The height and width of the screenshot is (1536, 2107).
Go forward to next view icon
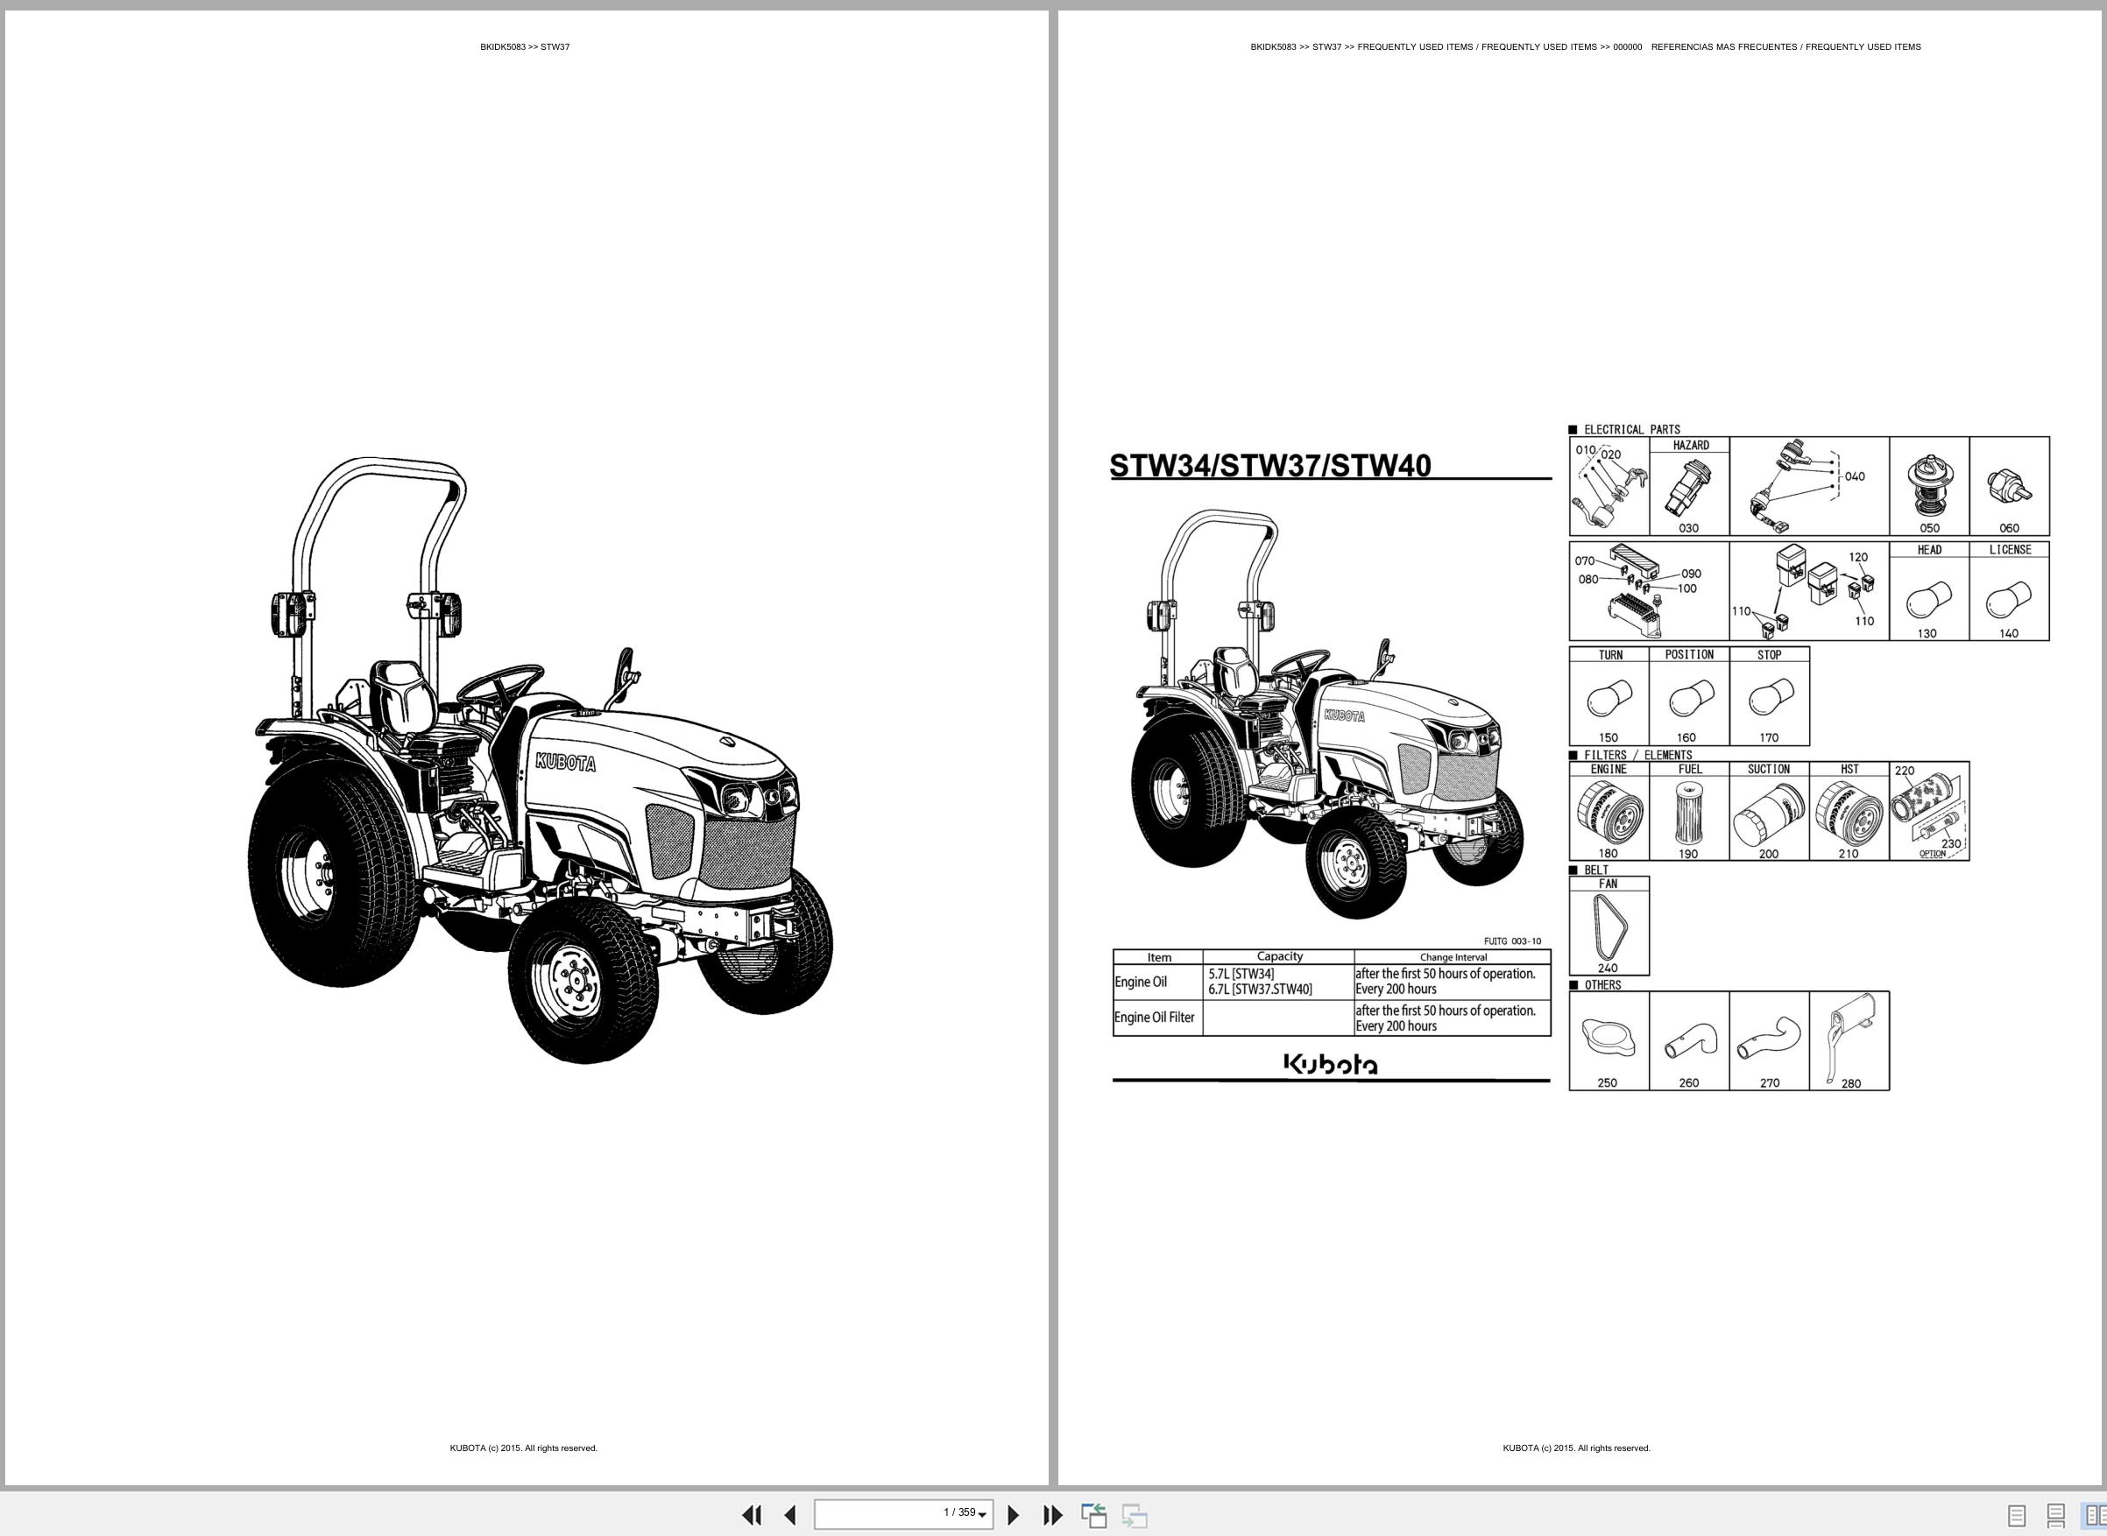[1135, 1516]
